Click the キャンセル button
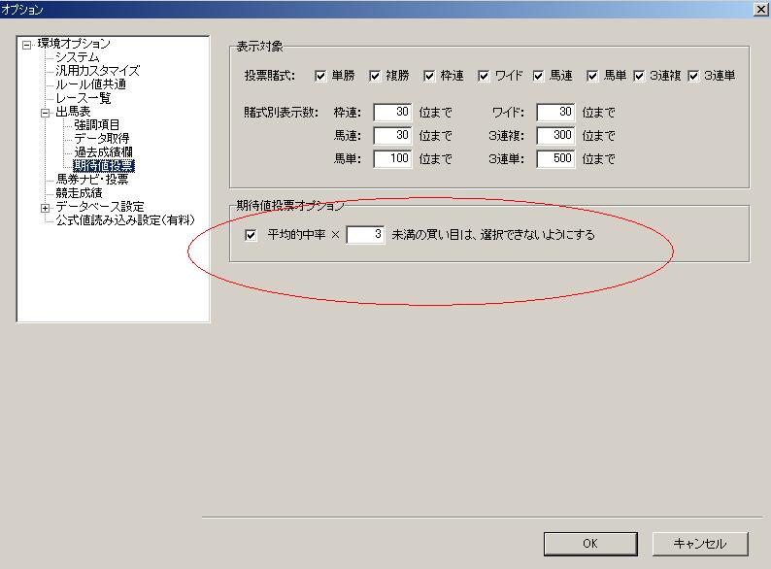The height and width of the screenshot is (569, 771). (x=700, y=544)
